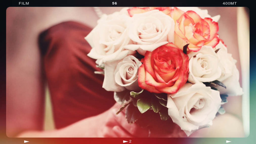Click the FILM label on the border

[24, 3]
